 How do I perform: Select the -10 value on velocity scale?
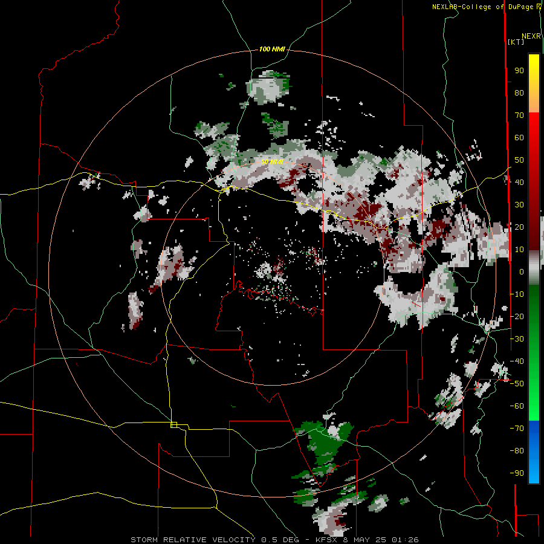517,294
